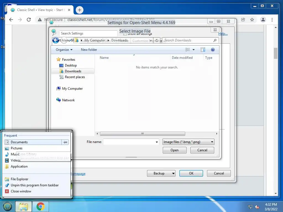Click the network tray icon
Image resolution: width=283 pixels, height=212 pixels.
[250, 207]
